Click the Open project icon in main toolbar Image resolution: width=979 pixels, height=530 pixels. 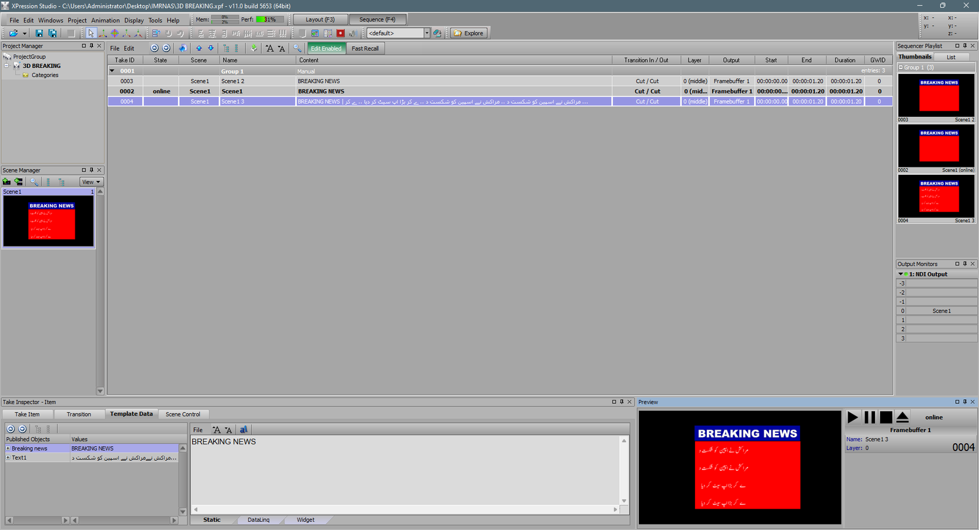(x=13, y=33)
